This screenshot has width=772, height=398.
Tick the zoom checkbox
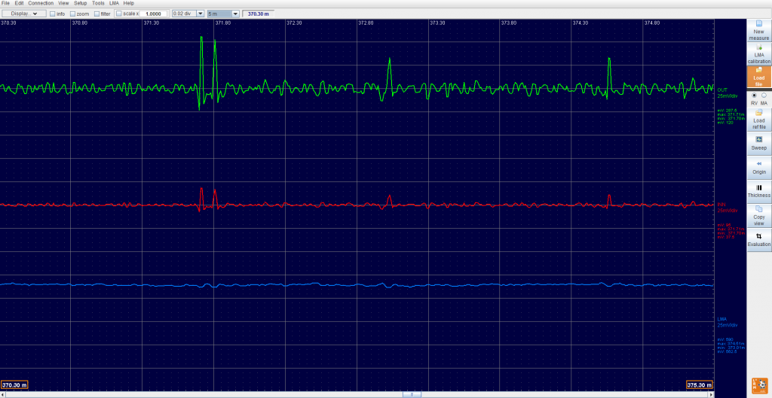click(72, 14)
